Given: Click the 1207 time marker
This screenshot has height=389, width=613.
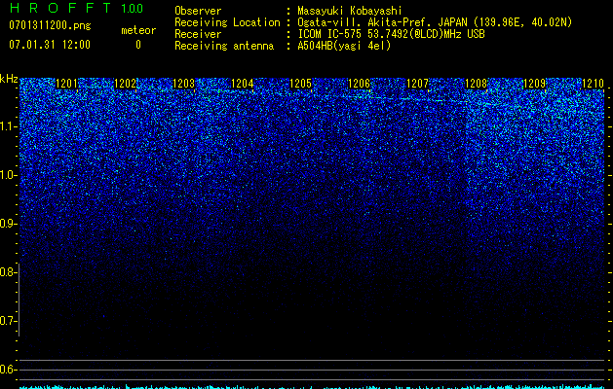Looking at the screenshot, I should pos(417,84).
